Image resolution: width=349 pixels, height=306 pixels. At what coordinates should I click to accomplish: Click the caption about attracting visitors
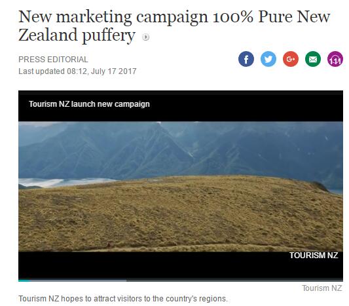pyautogui.click(x=123, y=299)
